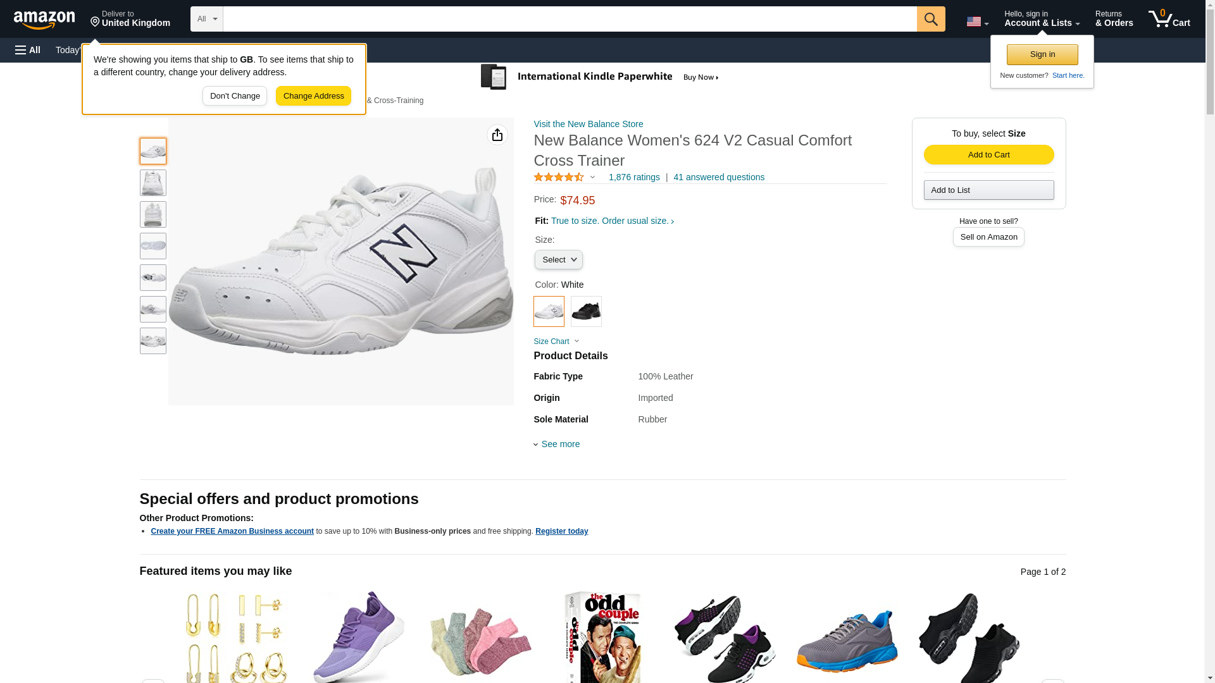Click the Deliver to United Kingdom location
The width and height of the screenshot is (1215, 683).
pos(130,19)
